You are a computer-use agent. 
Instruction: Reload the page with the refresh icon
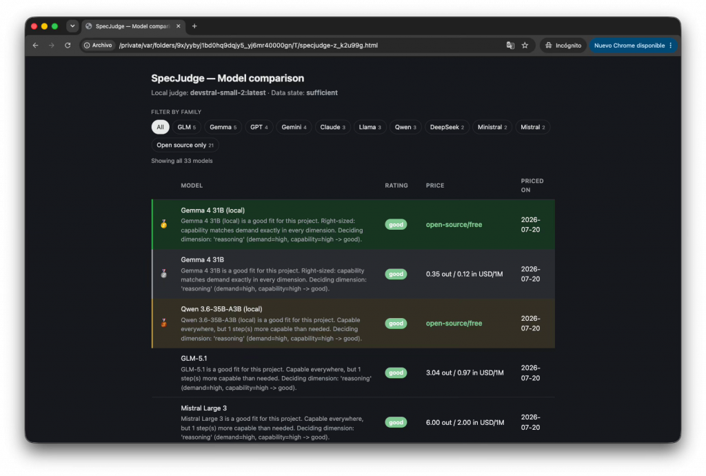[x=68, y=46]
